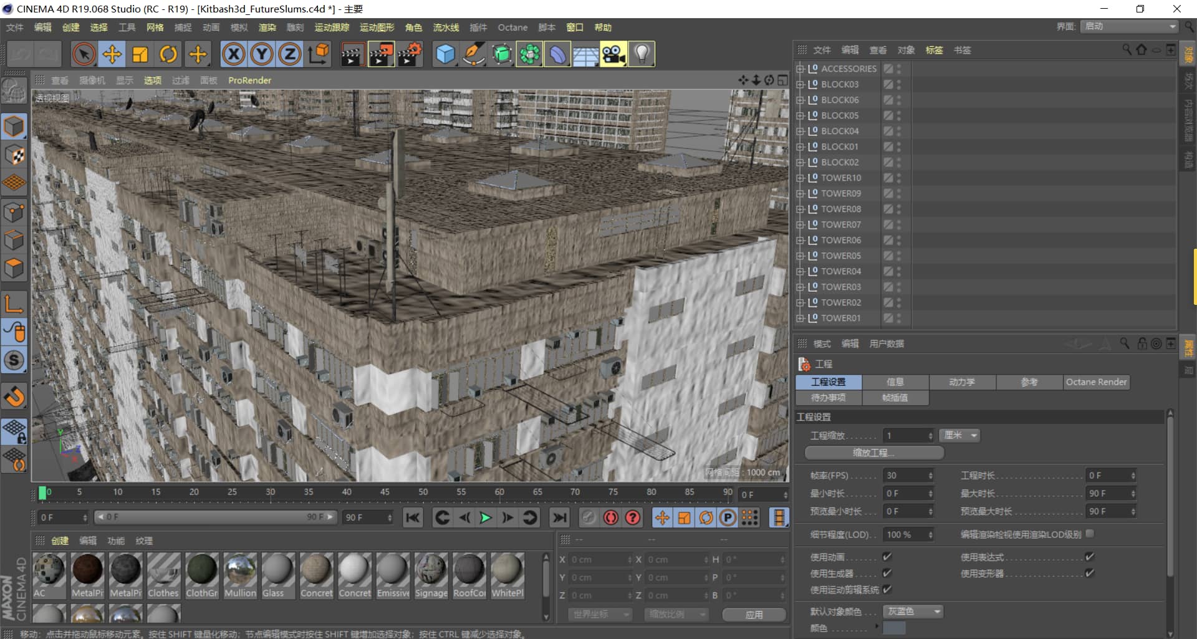Toggle Y axis lock
Screen dimensions: 1197x639
point(262,54)
